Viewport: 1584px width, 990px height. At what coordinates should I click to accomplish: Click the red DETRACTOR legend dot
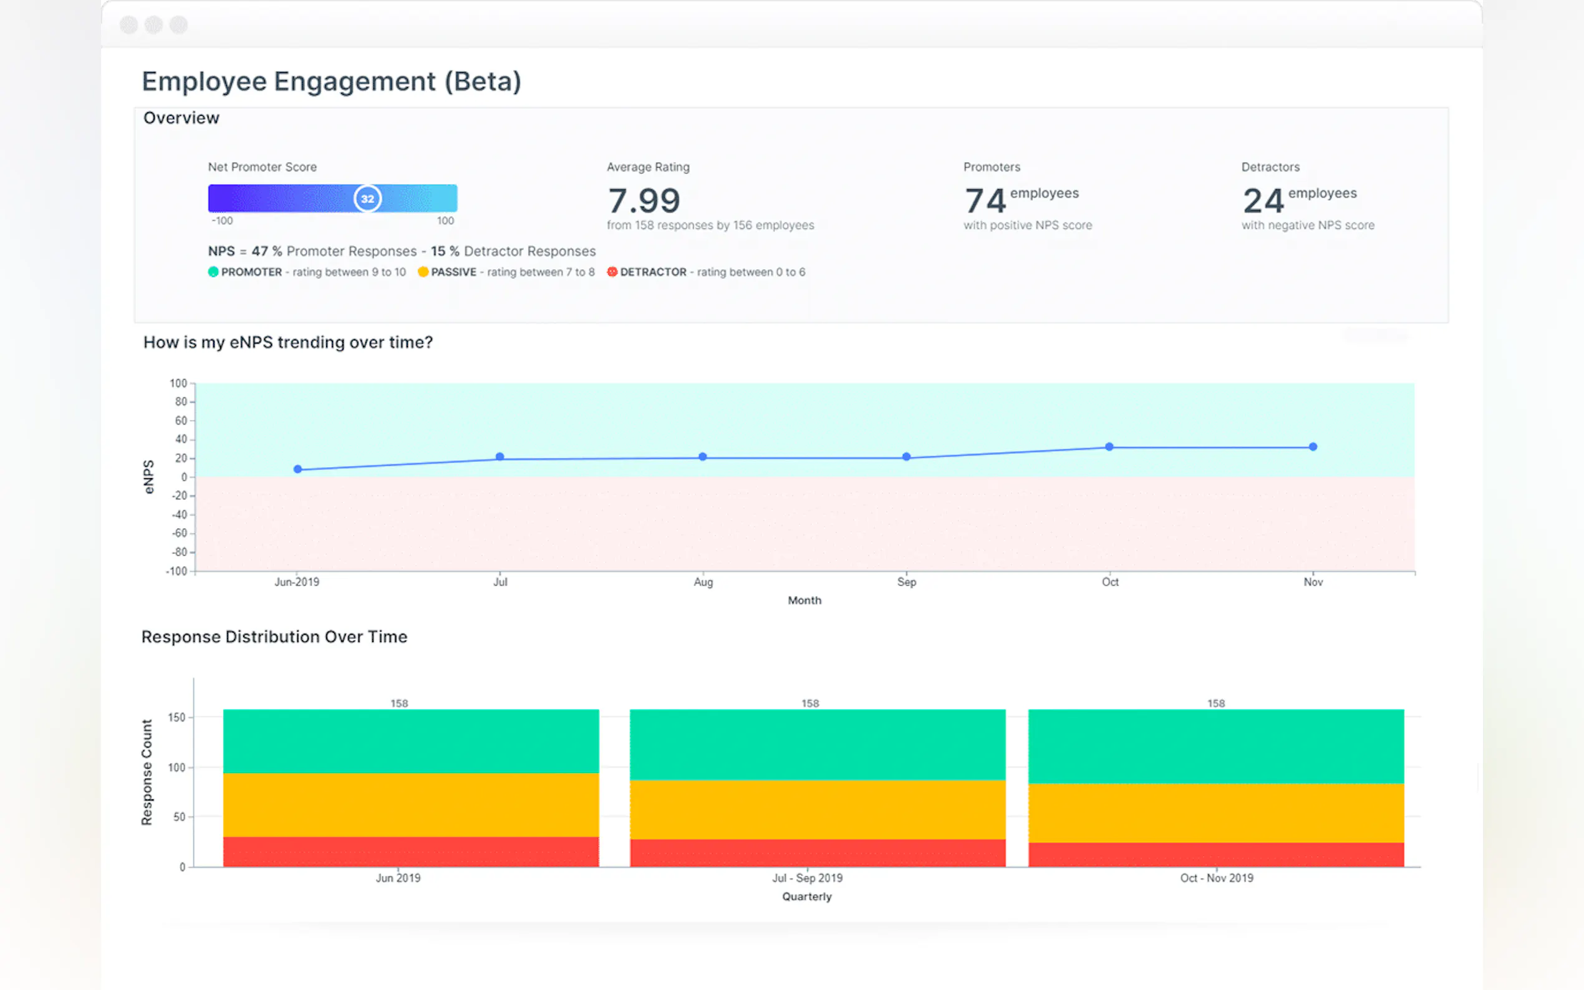[612, 272]
